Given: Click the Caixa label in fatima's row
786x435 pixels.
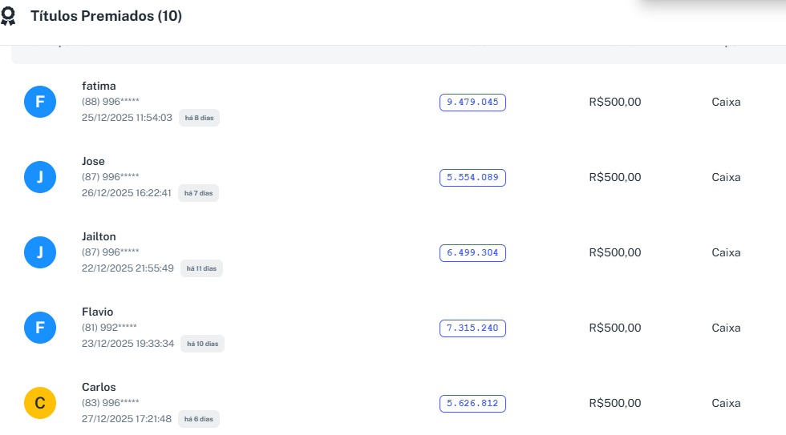Looking at the screenshot, I should tap(726, 102).
